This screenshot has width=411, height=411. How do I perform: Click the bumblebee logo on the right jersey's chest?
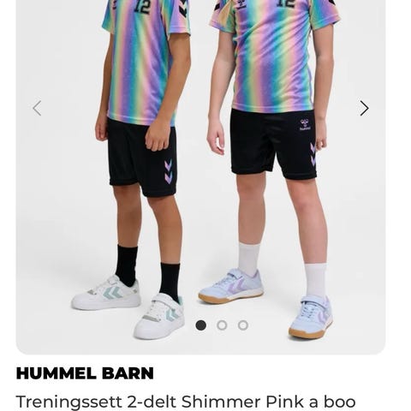[241, 4]
